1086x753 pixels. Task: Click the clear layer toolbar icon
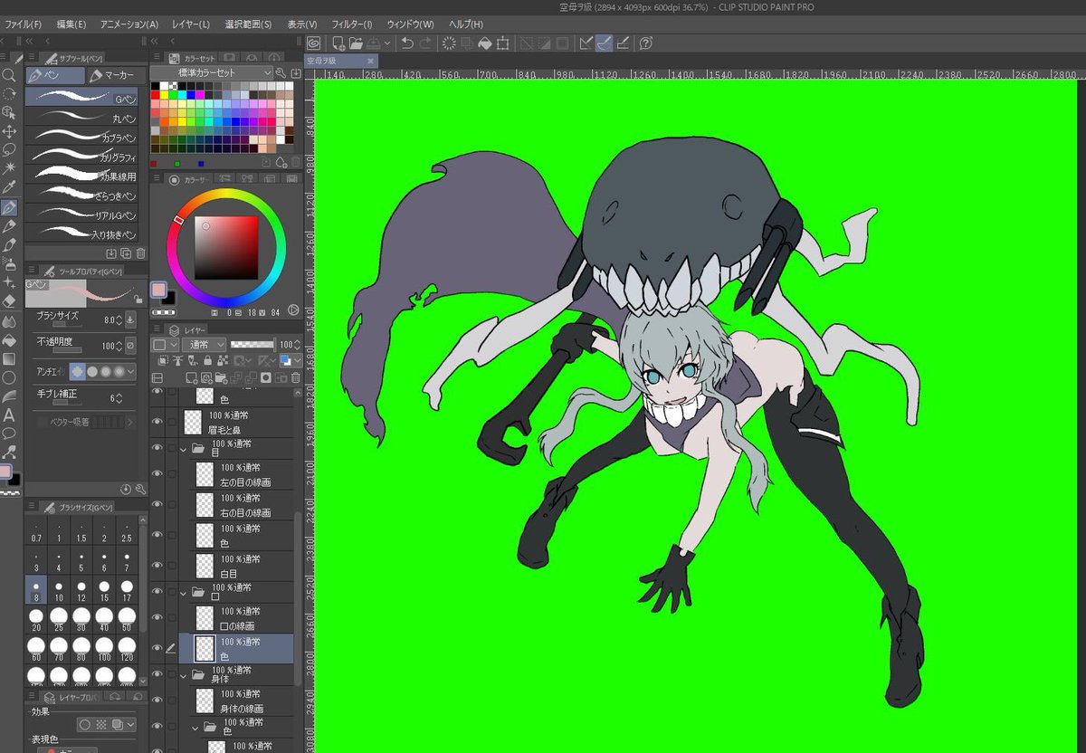pyautogui.click(x=449, y=43)
